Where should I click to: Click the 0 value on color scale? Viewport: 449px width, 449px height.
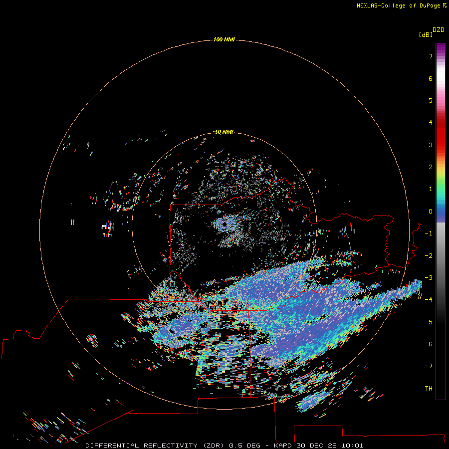pos(431,212)
